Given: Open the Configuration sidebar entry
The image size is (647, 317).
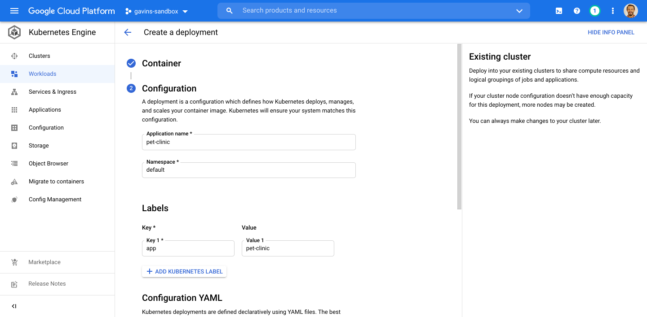Looking at the screenshot, I should 46,127.
